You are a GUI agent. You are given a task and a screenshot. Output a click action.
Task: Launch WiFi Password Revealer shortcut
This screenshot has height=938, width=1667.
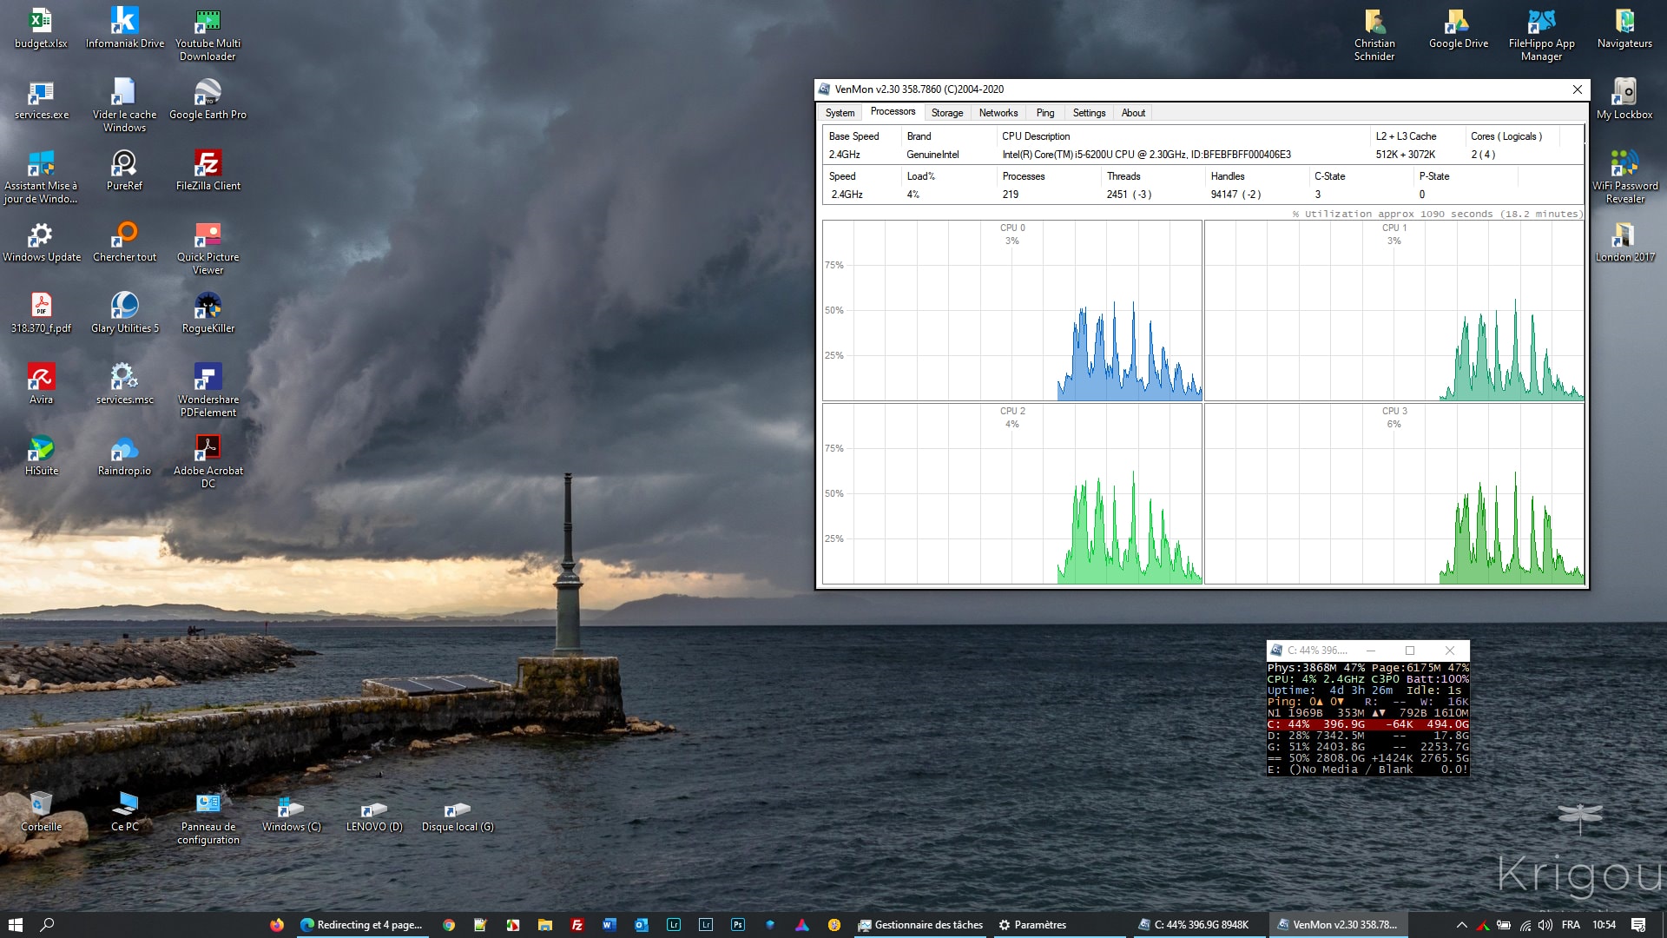[x=1624, y=176]
